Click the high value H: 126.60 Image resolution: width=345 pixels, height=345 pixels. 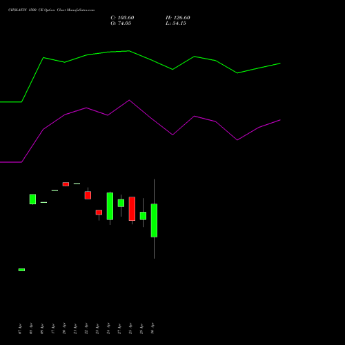178,18
